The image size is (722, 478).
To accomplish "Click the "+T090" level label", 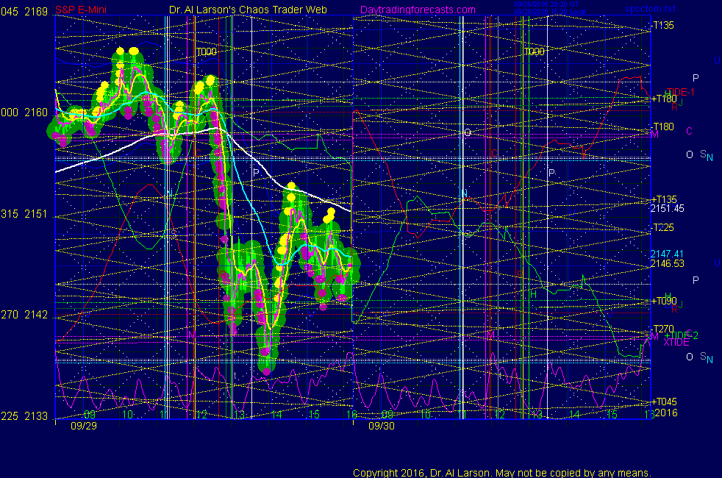I will click(663, 301).
